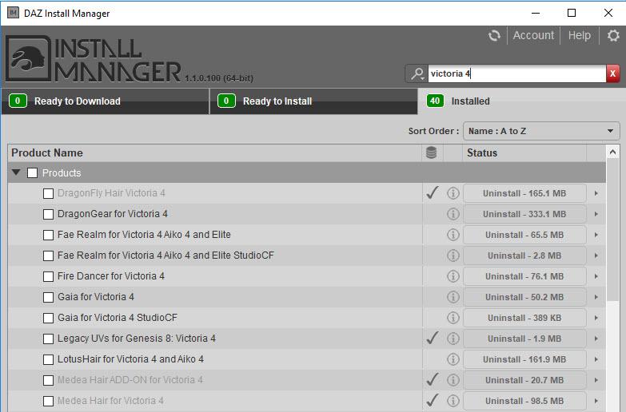Expand options arrow for LotusHair row
Screen dimensions: 626x412
[596, 359]
